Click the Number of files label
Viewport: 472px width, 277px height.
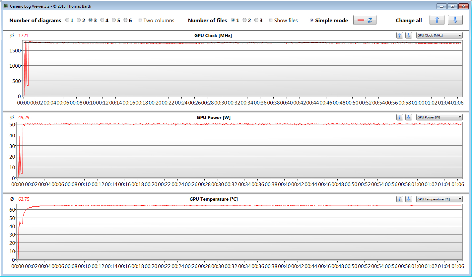click(207, 21)
